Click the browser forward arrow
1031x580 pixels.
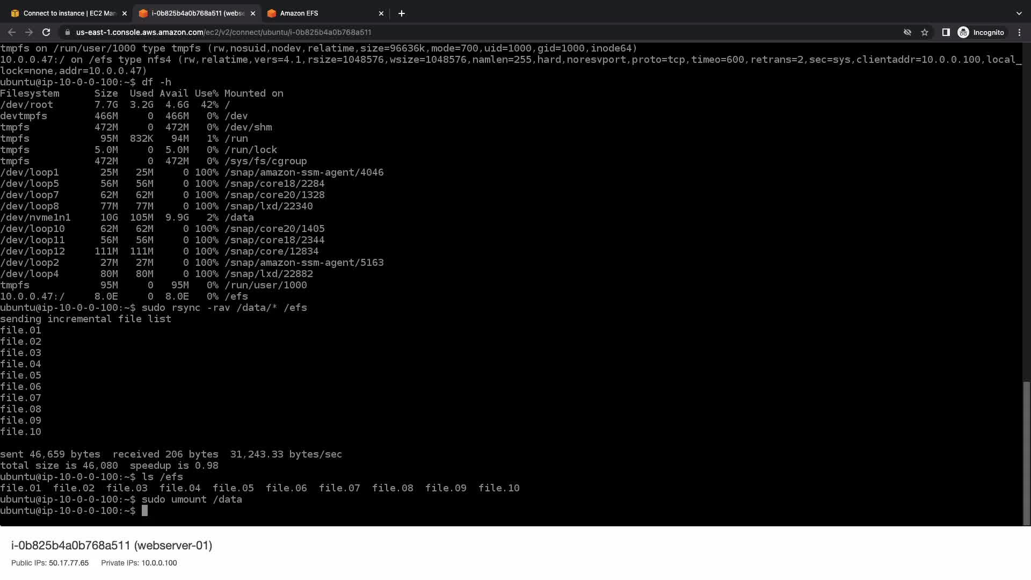(29, 32)
